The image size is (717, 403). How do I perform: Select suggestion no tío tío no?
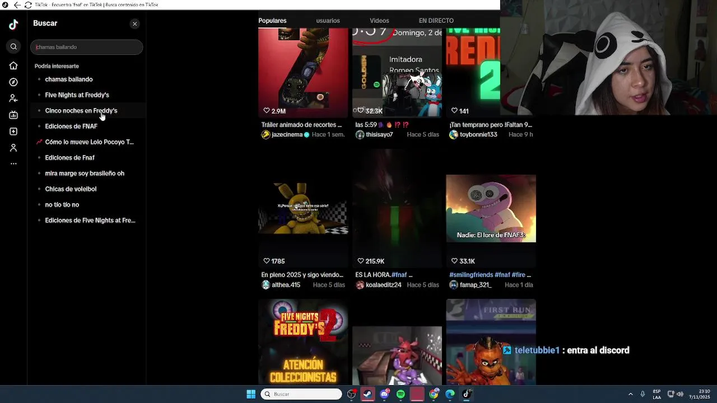(x=62, y=205)
